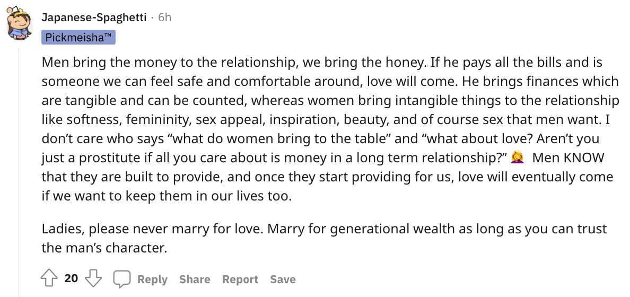Share this comment
The height and width of the screenshot is (297, 630).
(x=195, y=279)
